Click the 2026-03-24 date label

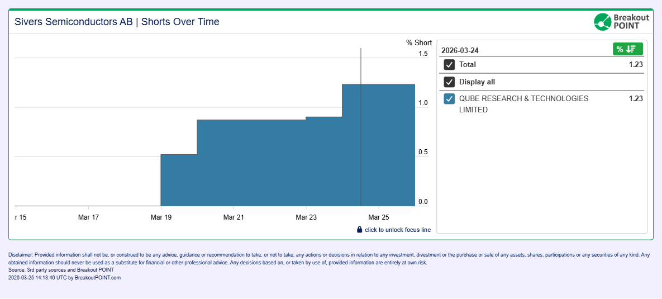(460, 51)
